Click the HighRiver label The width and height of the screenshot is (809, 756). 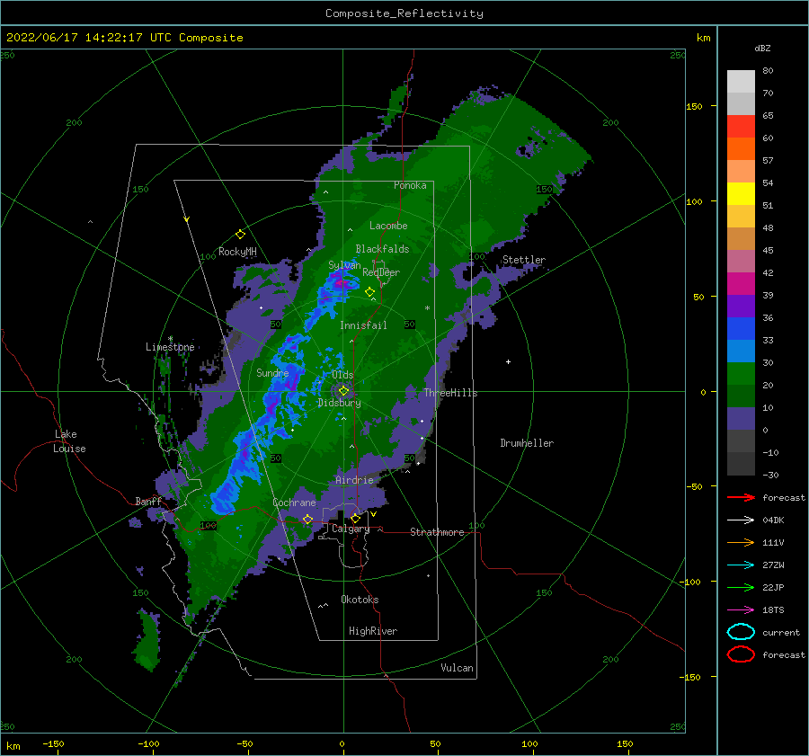tap(373, 631)
